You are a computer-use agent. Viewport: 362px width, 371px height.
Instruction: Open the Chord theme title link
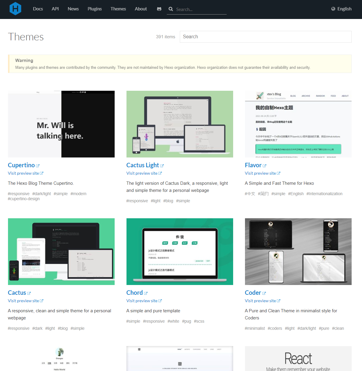[x=135, y=293]
